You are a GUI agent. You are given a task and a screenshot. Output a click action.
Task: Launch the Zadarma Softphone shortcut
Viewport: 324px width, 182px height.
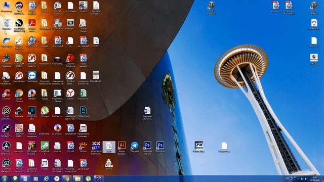click(x=70, y=60)
